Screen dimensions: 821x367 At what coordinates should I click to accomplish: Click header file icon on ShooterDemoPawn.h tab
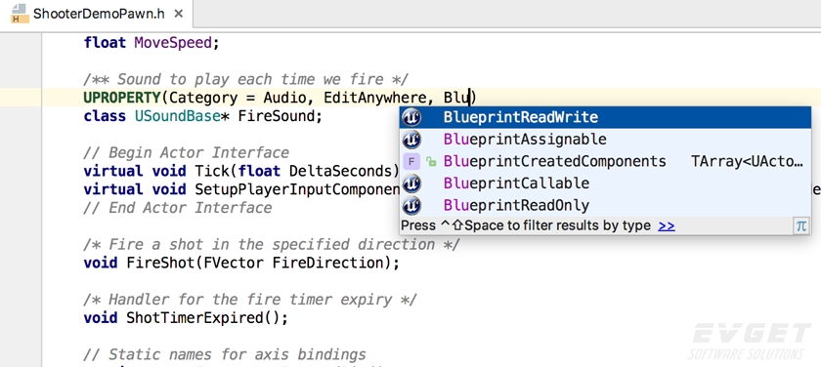[20, 14]
